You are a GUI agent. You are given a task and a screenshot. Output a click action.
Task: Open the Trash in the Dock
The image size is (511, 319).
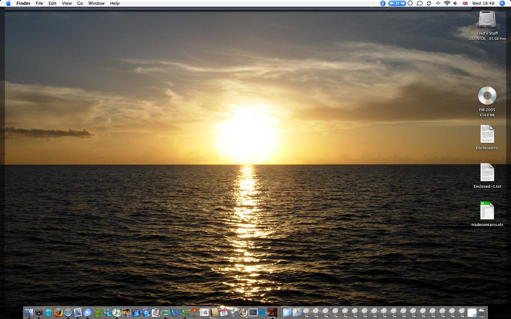pos(481,312)
